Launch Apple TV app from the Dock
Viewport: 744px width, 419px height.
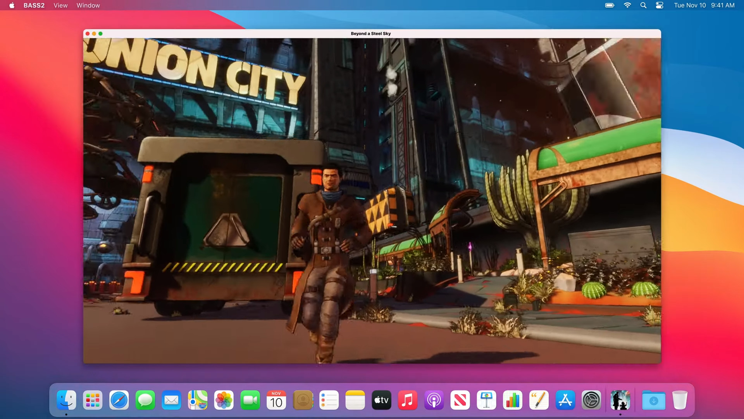point(381,400)
